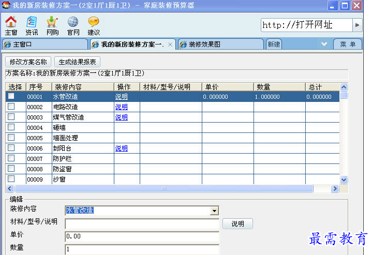
Task: Click the 新建 new tab button
Action: click(x=274, y=44)
